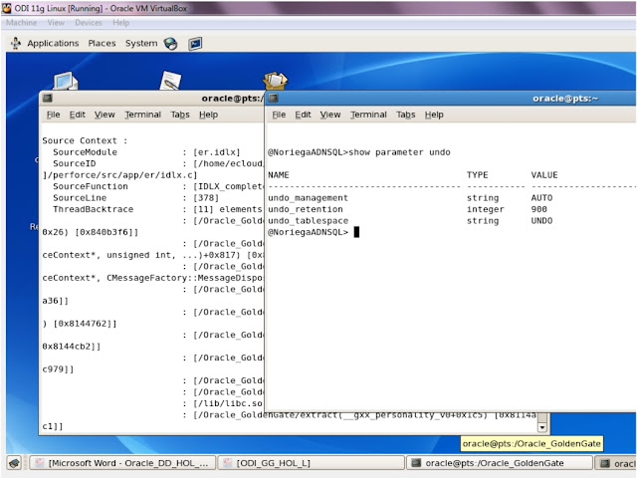637x478 pixels.
Task: Open Tabs menu in front oracle@pts:~ terminal
Action: point(406,115)
